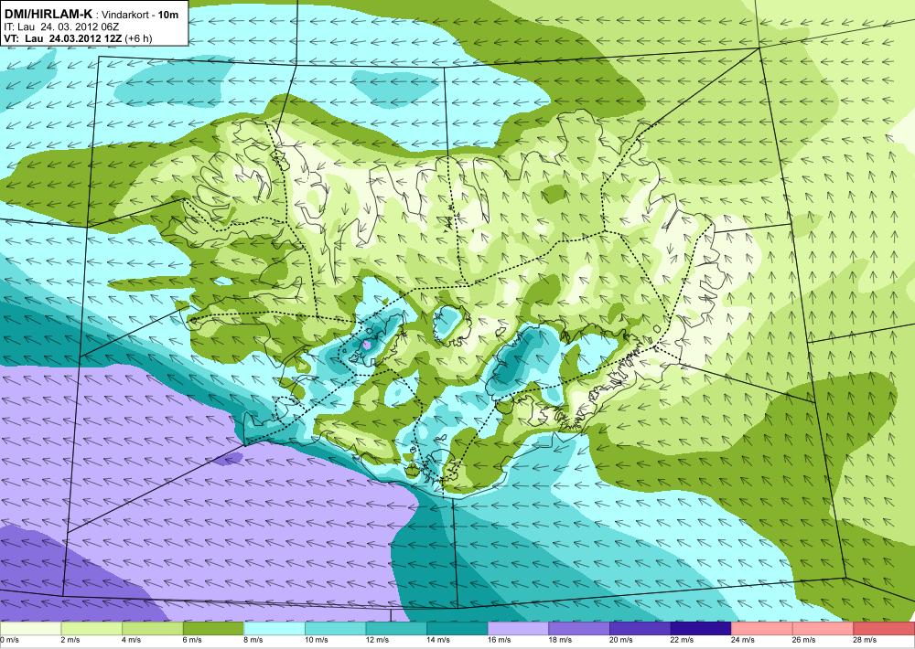Click legend swatch between 2 and 4 m/s
Image resolution: width=915 pixels, height=649 pixels.
point(91,629)
